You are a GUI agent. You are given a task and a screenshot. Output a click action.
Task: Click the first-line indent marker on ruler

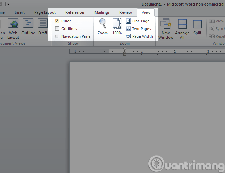tap(125, 49)
